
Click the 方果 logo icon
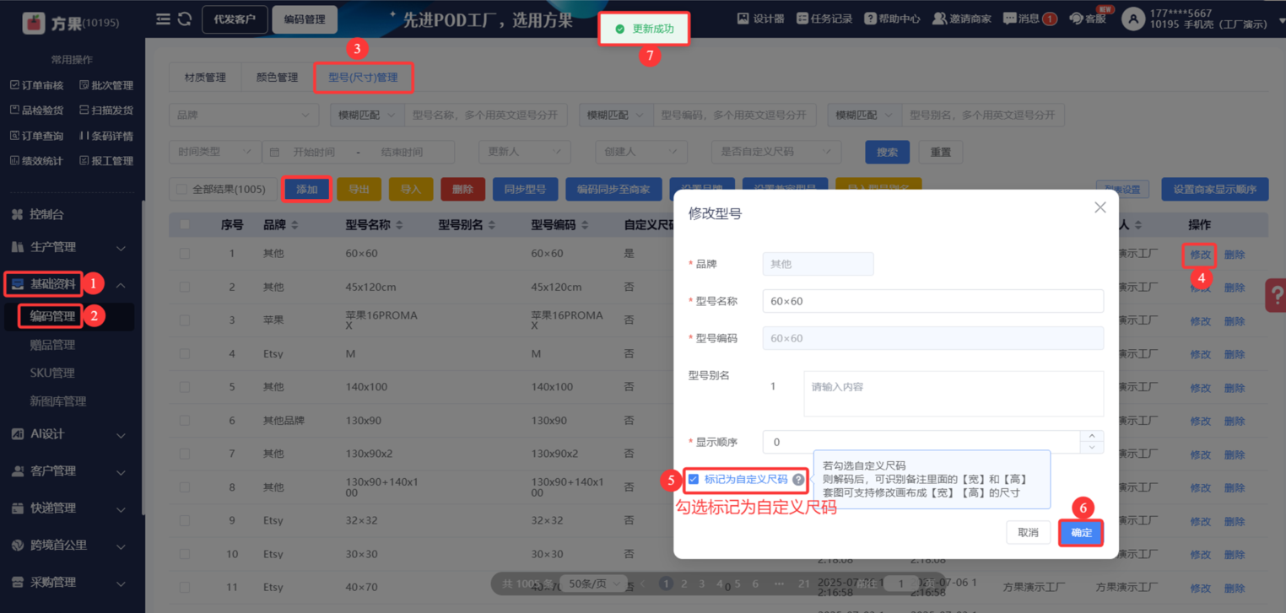[34, 23]
